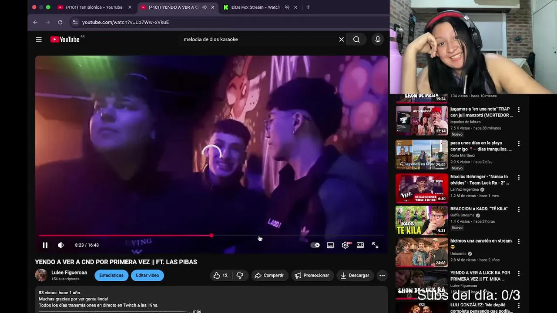Click 'tapados de laburo' channel name

(466, 122)
